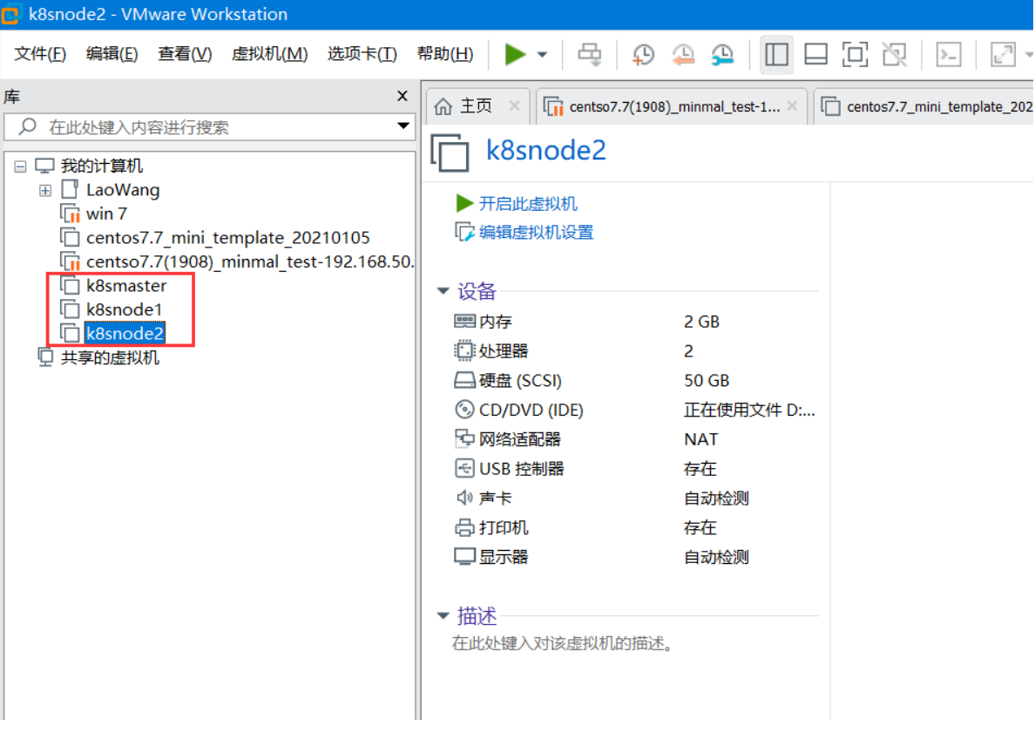The height and width of the screenshot is (733, 1035).
Task: Select 共享的虚拟机 in the library
Action: pyautogui.click(x=110, y=358)
